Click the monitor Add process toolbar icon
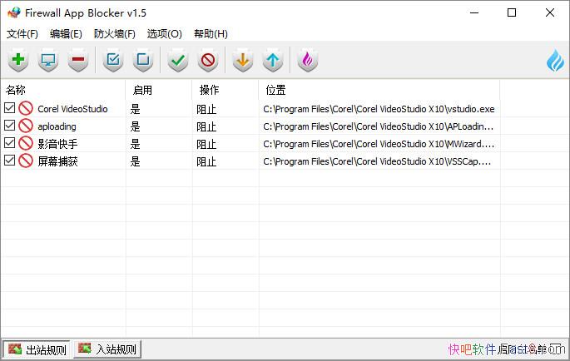The height and width of the screenshot is (361, 570). click(x=48, y=60)
